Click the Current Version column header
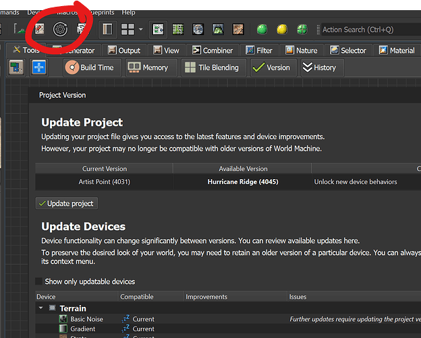The width and height of the screenshot is (421, 338). click(x=105, y=169)
